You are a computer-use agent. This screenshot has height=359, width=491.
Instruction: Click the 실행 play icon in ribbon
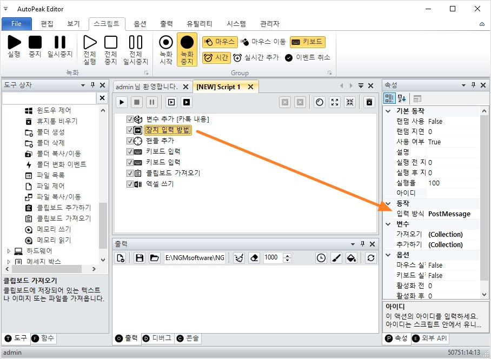tap(14, 42)
